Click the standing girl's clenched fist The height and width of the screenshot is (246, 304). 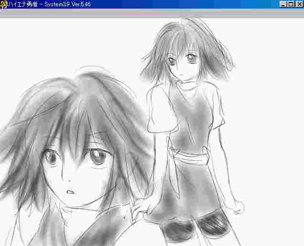pyautogui.click(x=237, y=207)
